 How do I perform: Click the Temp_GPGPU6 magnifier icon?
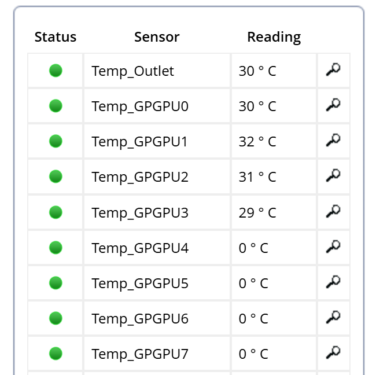(333, 317)
